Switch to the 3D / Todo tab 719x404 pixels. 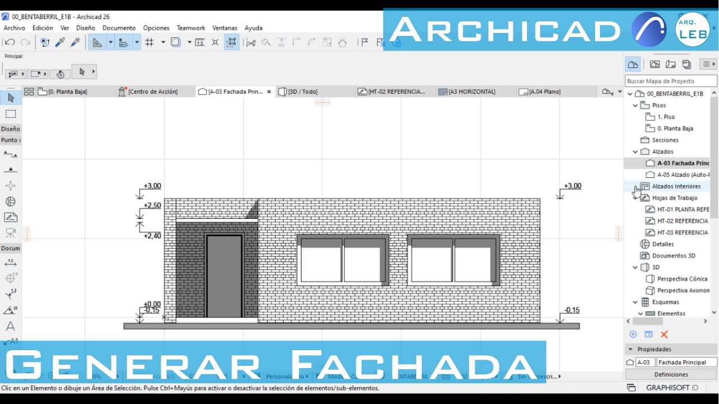(316, 91)
